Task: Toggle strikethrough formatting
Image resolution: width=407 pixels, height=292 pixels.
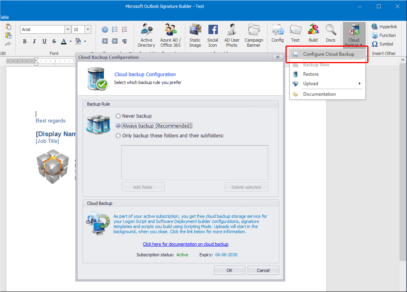Action: (x=54, y=41)
